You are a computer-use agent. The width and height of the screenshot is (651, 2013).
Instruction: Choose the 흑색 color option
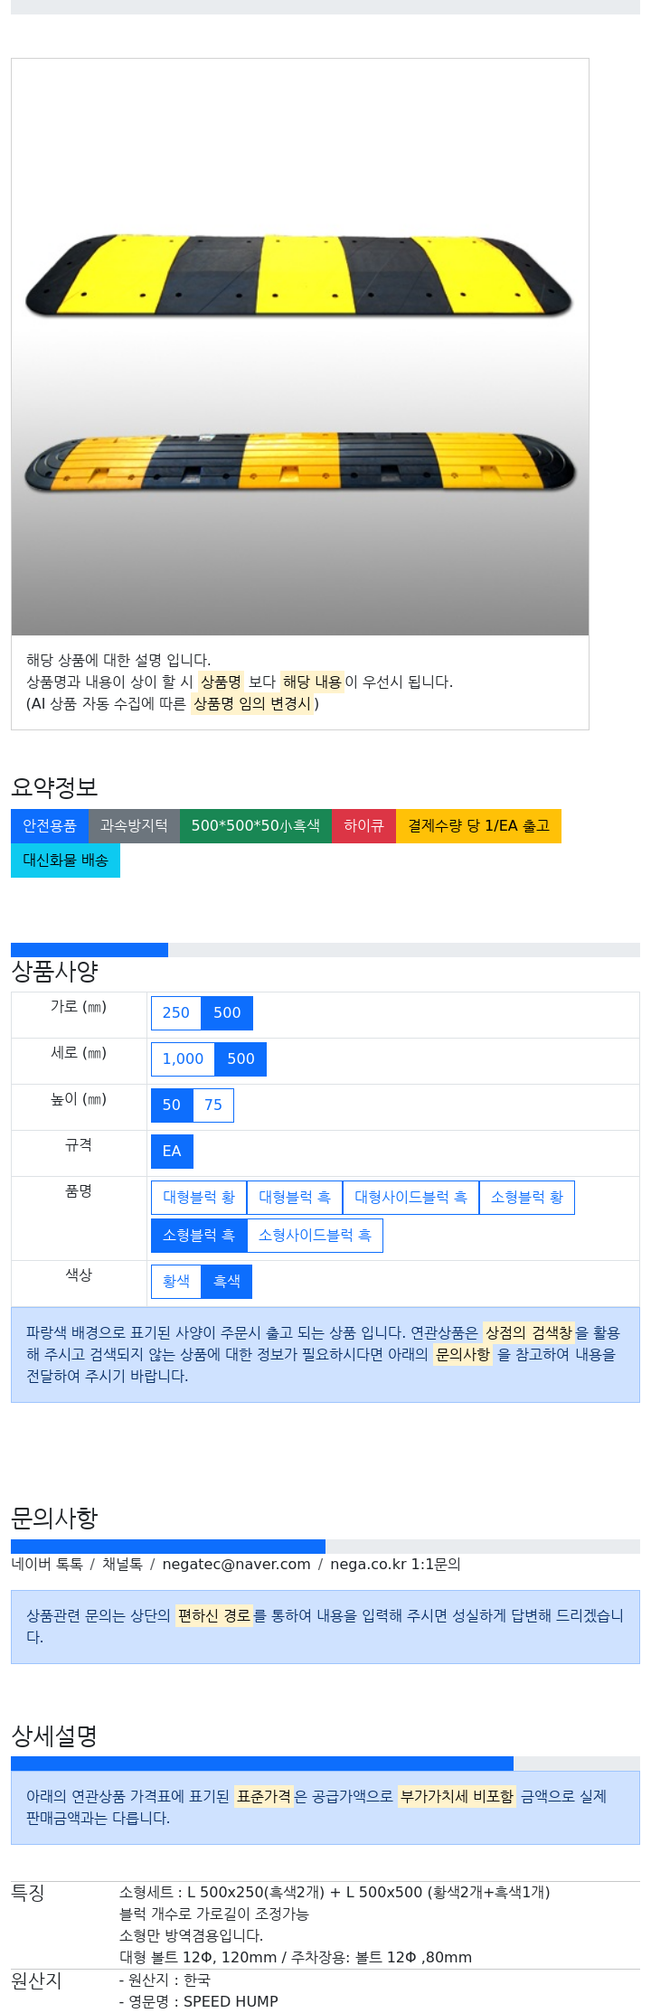coord(227,1282)
